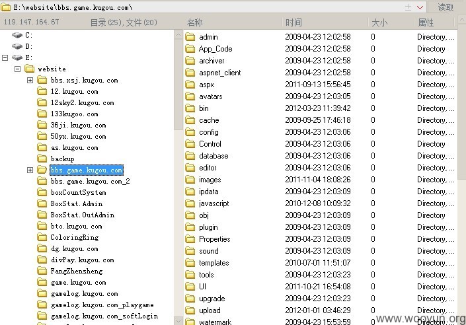
Task: Click the FangZhensheng folder icon
Action: [x=42, y=271]
